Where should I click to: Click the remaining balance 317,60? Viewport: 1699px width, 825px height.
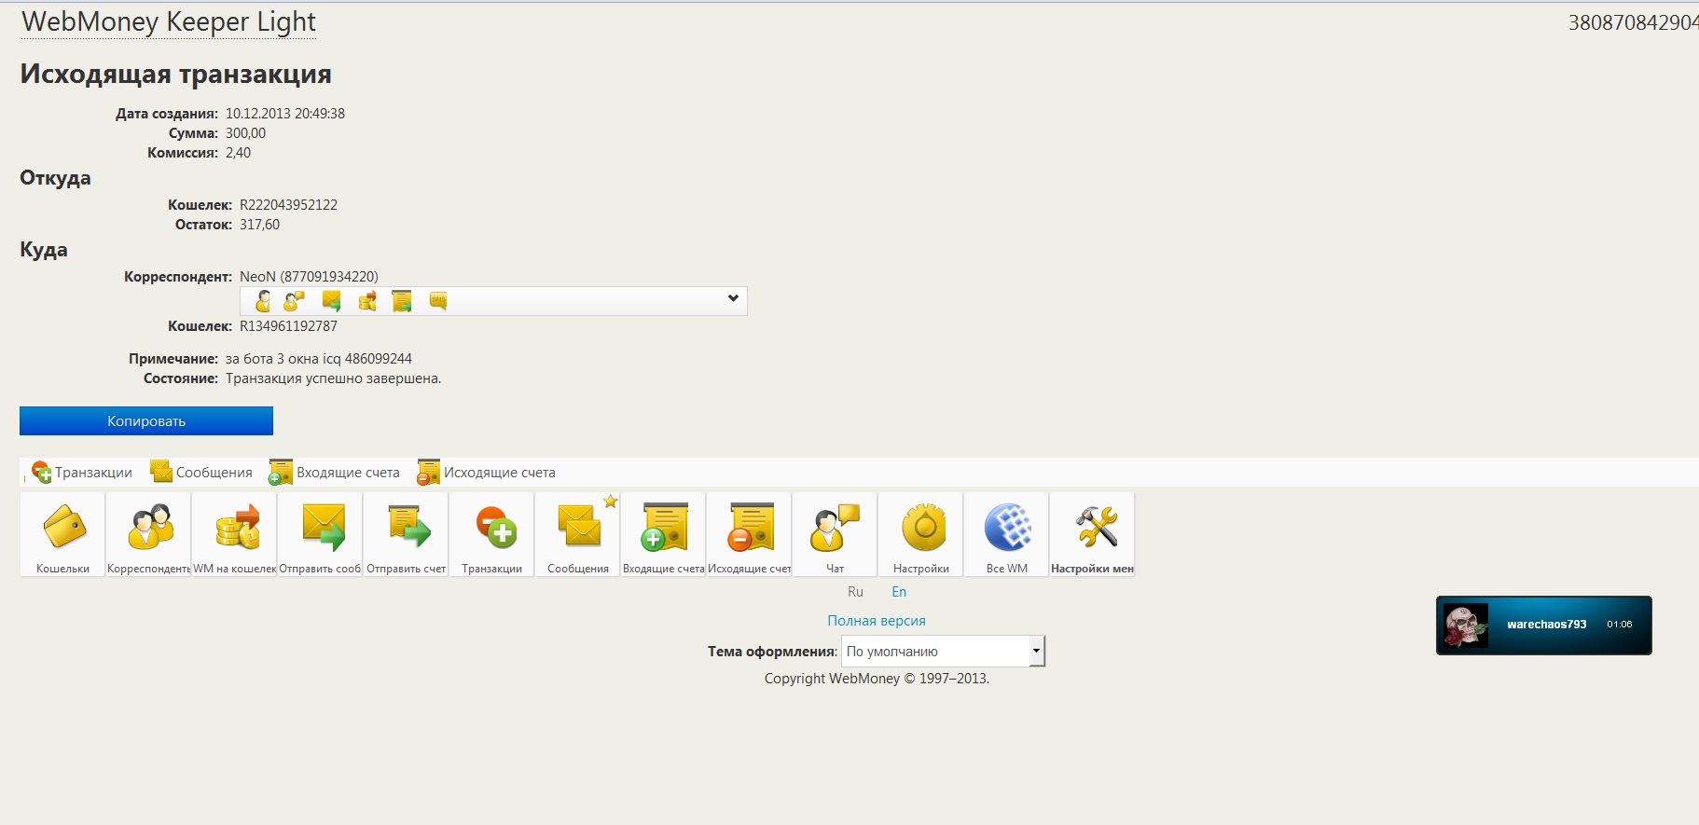click(x=259, y=225)
